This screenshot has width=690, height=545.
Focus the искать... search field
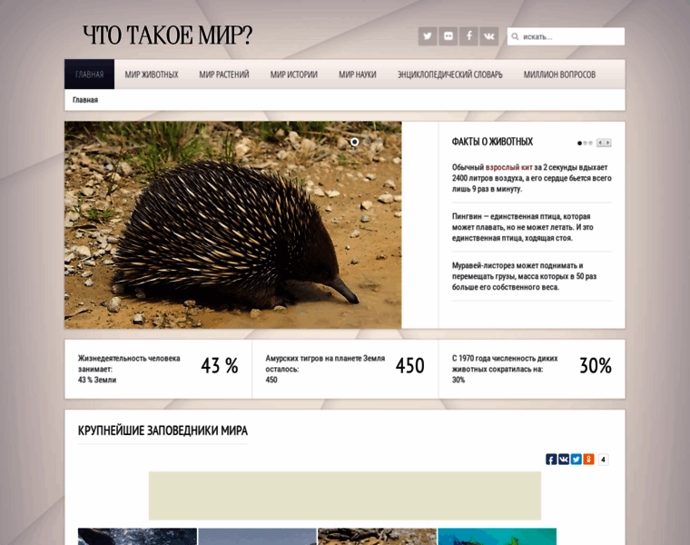coord(566,36)
